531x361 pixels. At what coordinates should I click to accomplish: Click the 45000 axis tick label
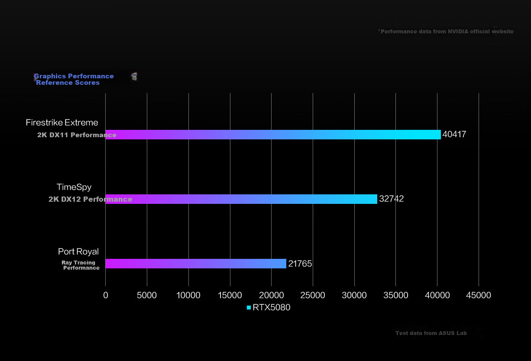point(479,295)
